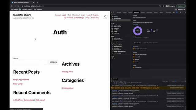Activate the DevTools inspect element picker

pyautogui.click(x=111, y=12)
